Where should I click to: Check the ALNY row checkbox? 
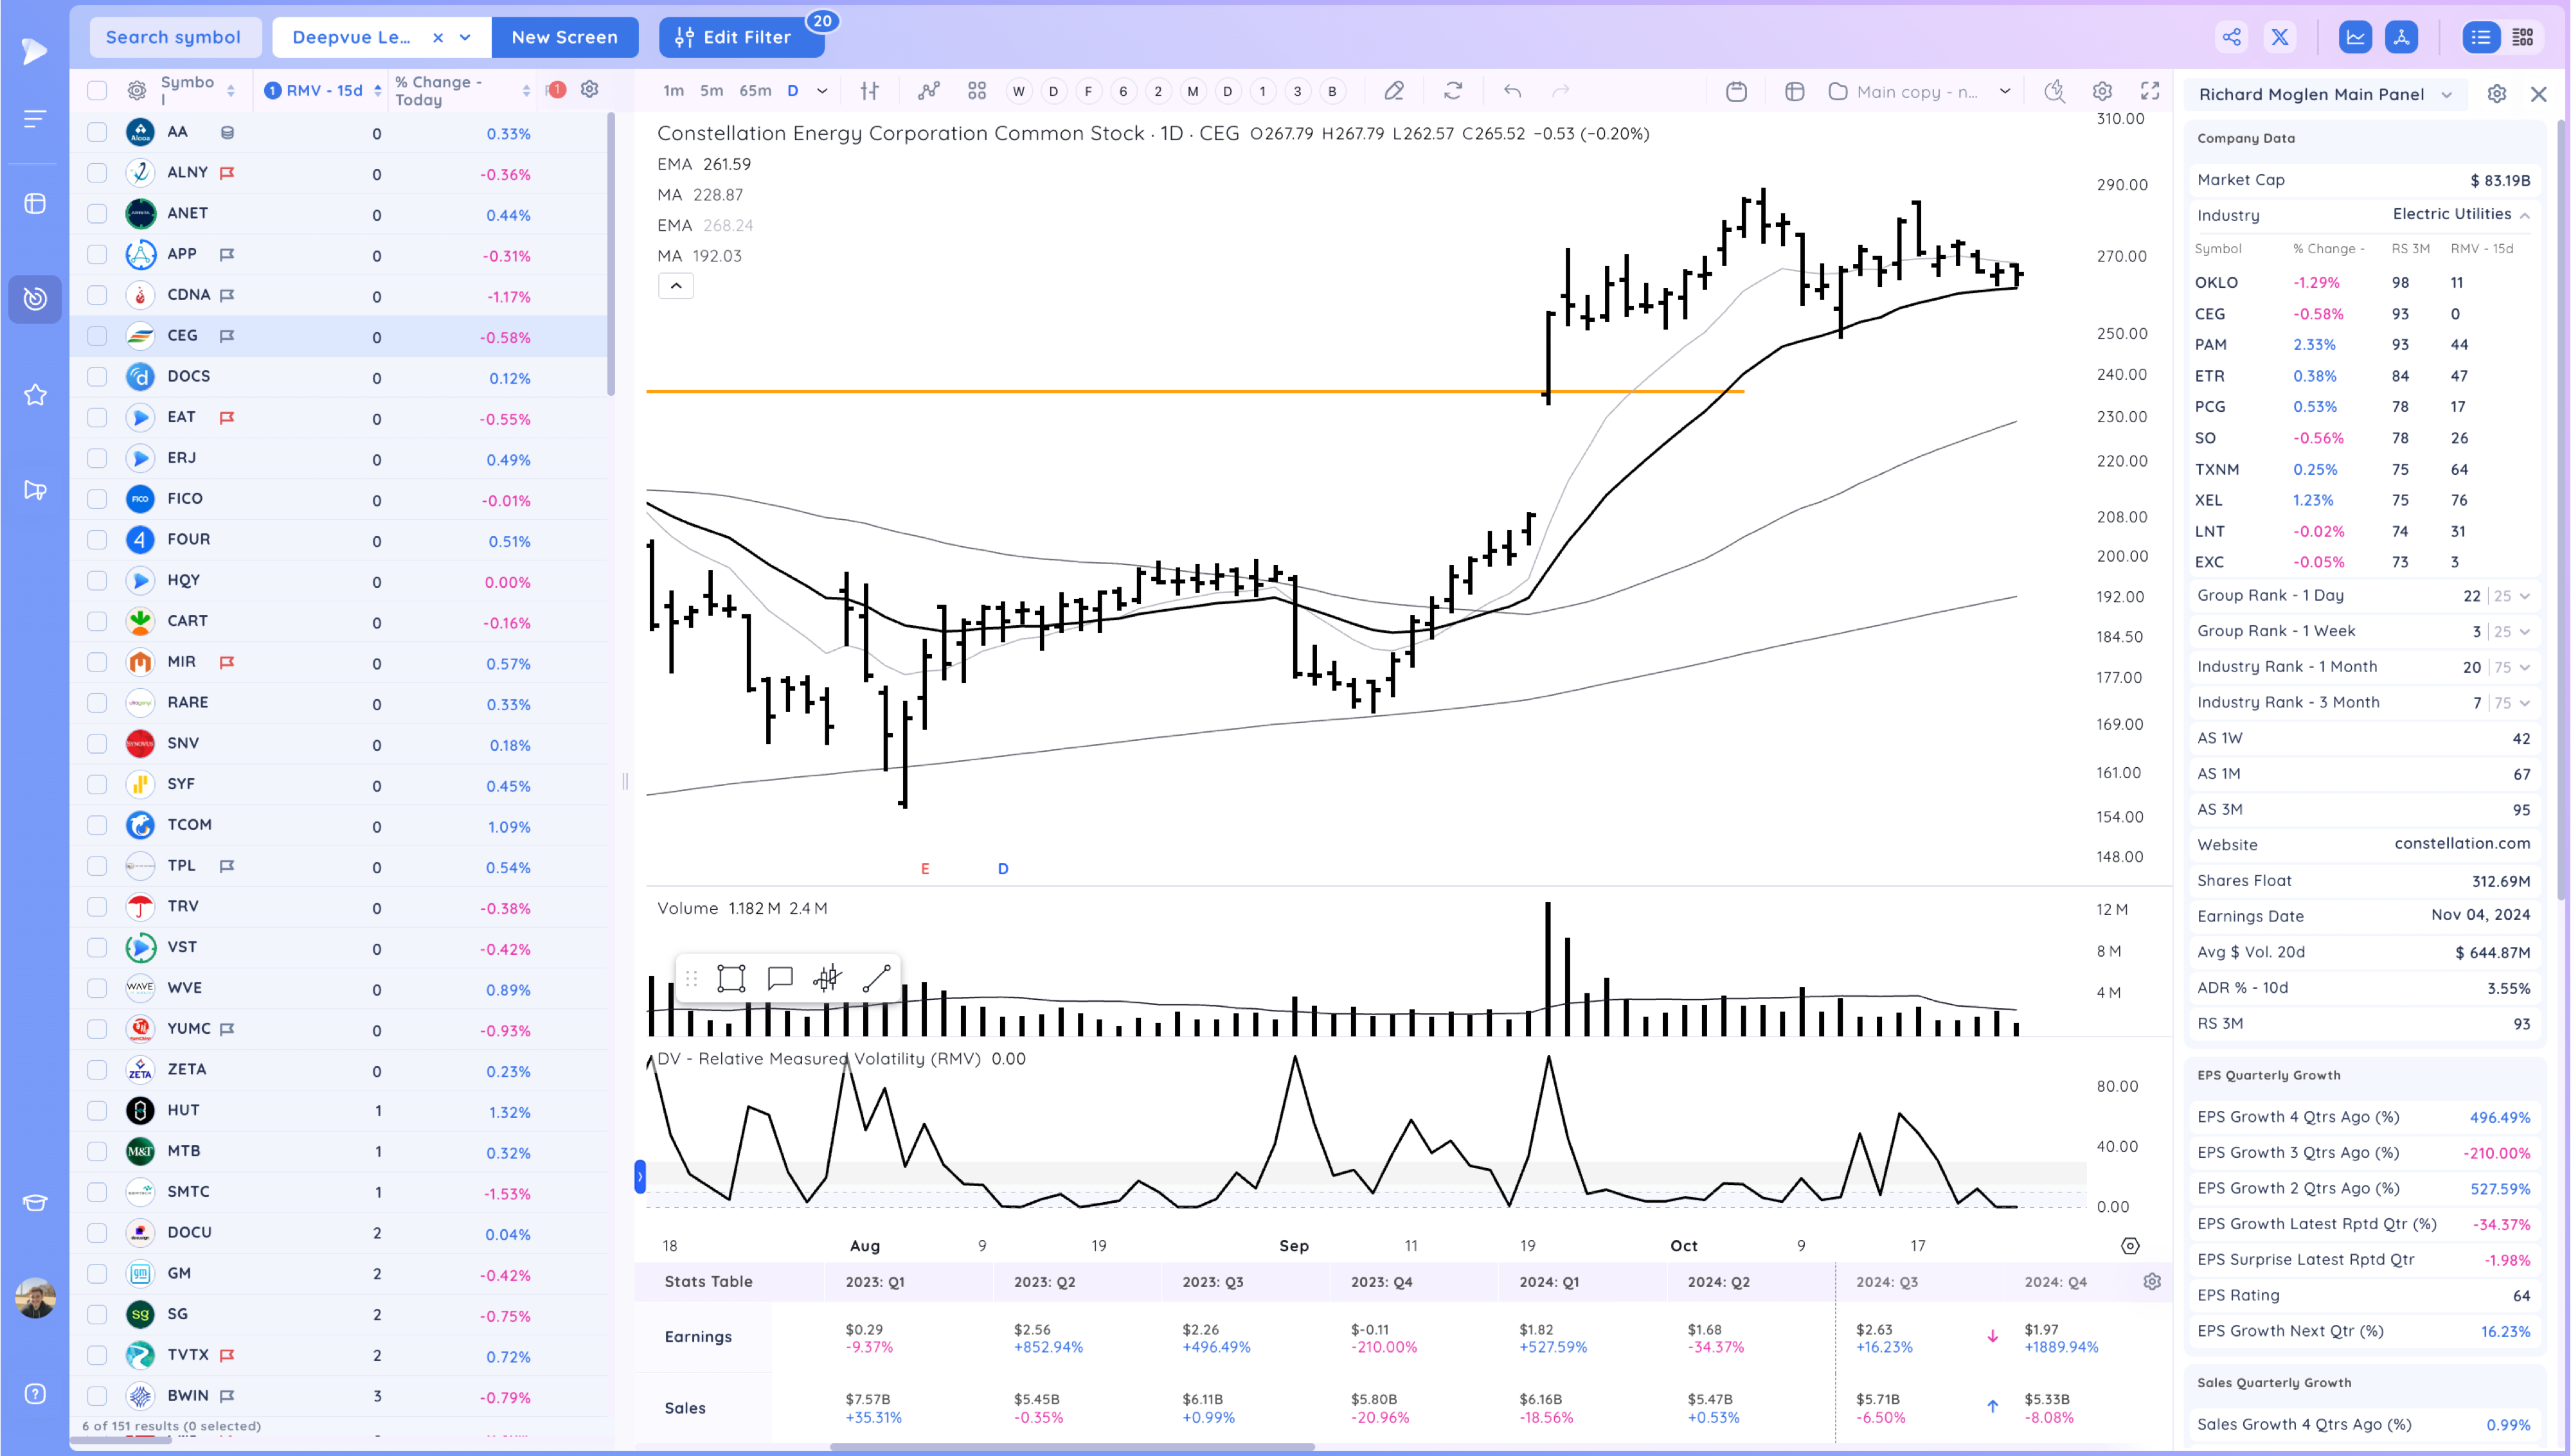[x=97, y=173]
